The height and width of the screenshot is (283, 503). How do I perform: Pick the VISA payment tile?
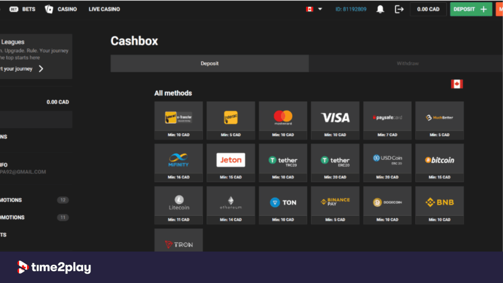click(x=335, y=120)
